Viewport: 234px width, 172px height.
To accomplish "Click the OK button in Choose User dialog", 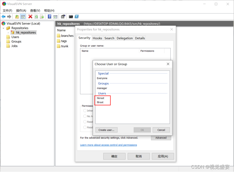I will tap(142, 130).
